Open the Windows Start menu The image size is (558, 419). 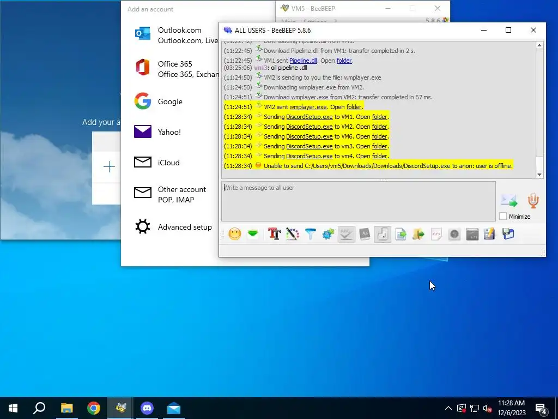pyautogui.click(x=13, y=408)
